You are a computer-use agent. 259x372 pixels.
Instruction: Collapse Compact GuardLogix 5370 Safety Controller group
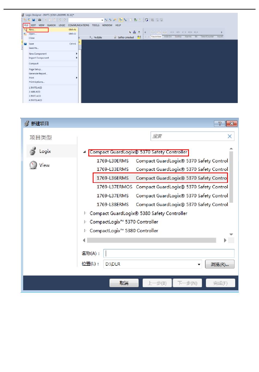[85, 152]
